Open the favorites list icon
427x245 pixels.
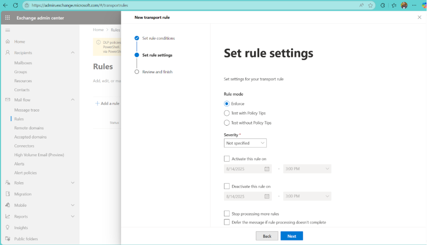tap(394, 5)
